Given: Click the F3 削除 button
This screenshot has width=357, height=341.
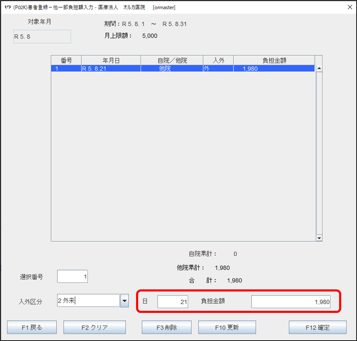Looking at the screenshot, I should [x=167, y=327].
